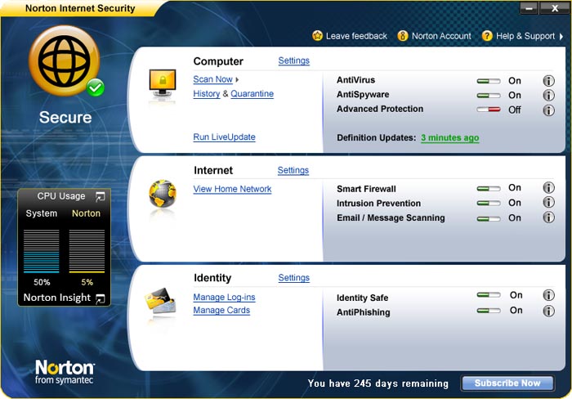Click the Identity cards icon
Image resolution: width=572 pixels, height=399 pixels.
pos(160,303)
